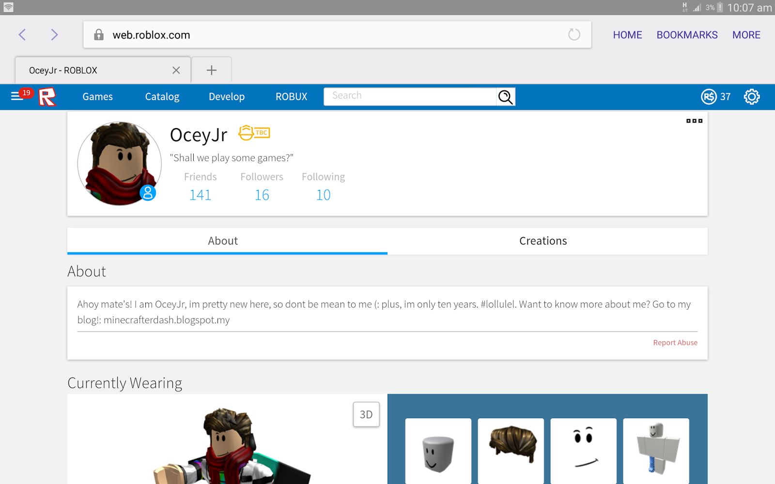Close the OceyJr - ROBLOX tab
Image resolution: width=775 pixels, height=484 pixels.
tap(176, 70)
